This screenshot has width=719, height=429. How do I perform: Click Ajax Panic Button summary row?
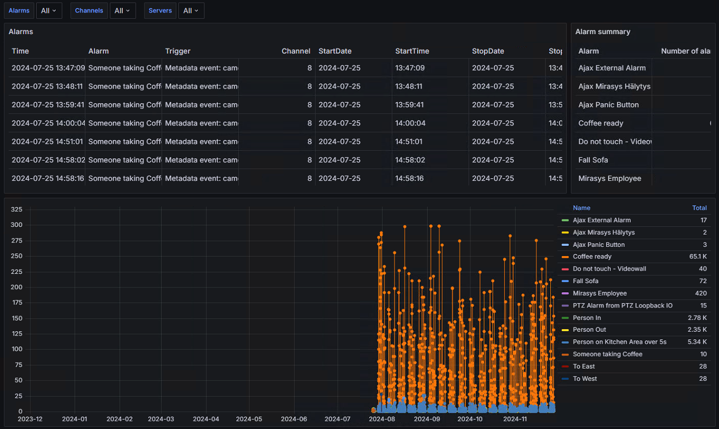(643, 105)
